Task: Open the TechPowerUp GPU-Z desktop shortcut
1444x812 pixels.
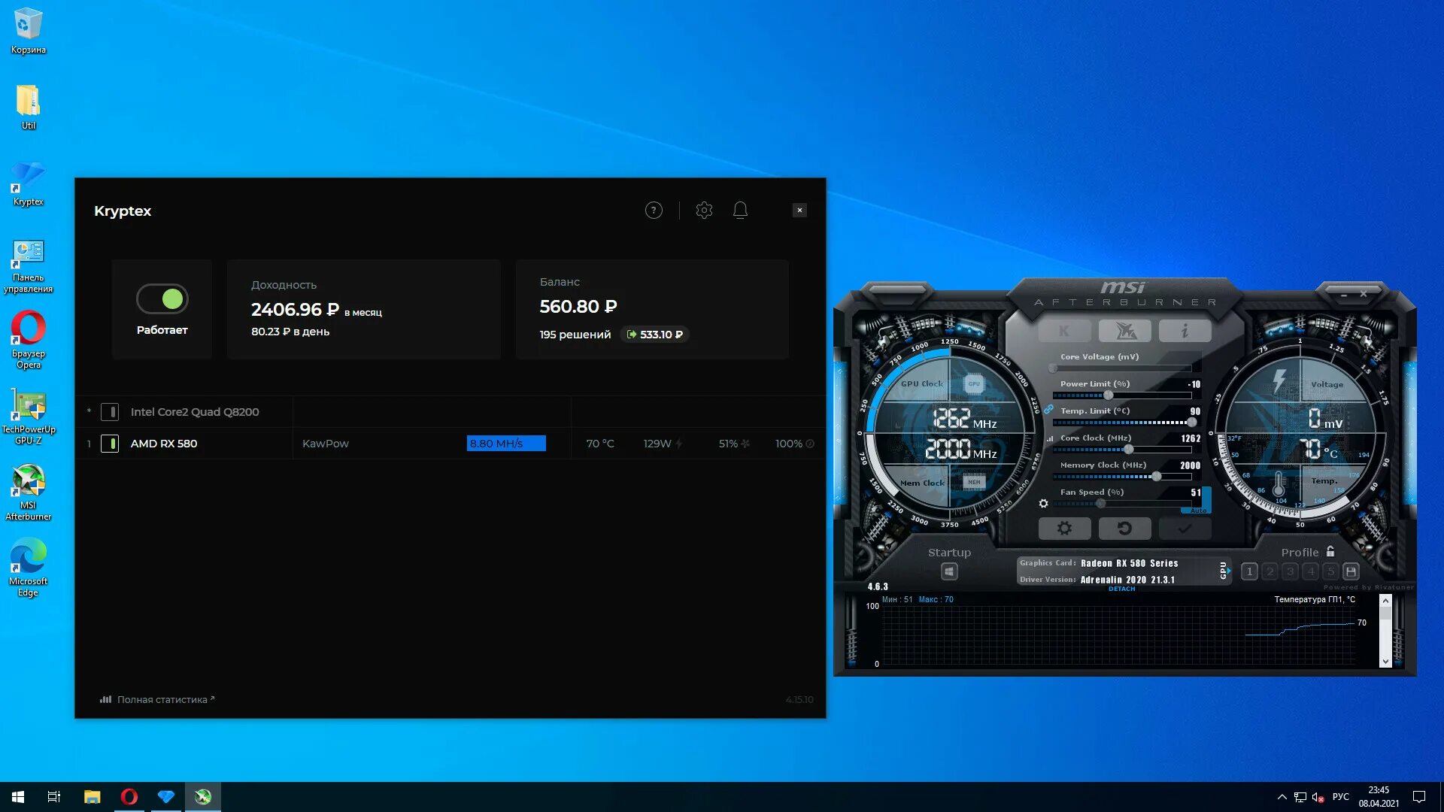Action: click(29, 417)
